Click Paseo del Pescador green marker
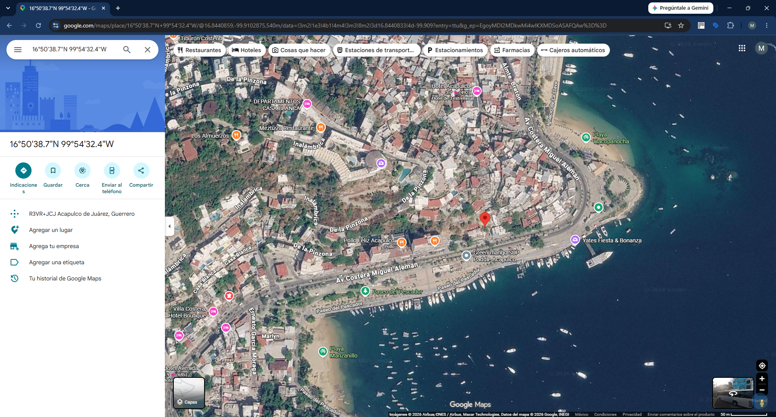This screenshot has width=776, height=417. (365, 291)
